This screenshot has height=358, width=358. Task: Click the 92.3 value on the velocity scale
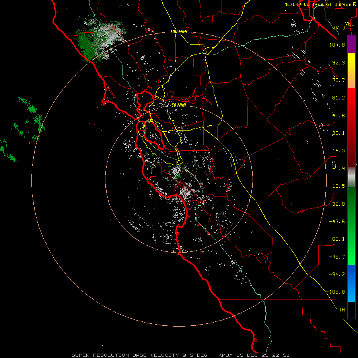coord(339,62)
